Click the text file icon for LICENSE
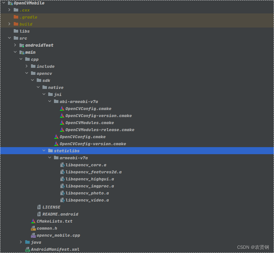Viewport: 274px width, 253px height. (39, 207)
